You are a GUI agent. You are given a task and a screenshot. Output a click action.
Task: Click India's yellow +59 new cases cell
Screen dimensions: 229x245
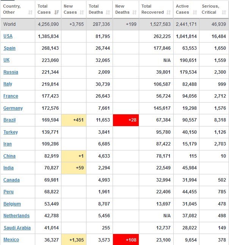(74, 168)
